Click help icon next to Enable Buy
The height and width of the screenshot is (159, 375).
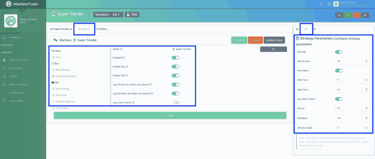pyautogui.click(x=127, y=67)
